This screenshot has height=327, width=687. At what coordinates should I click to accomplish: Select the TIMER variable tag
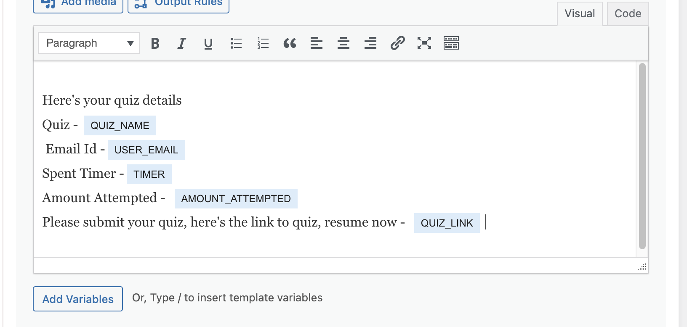[149, 174]
